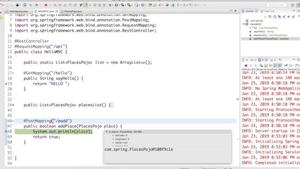This screenshot has height=169, width=300.
Task: Click the com.spring.PlacesPojo@180f9c1e text
Action: (139, 149)
